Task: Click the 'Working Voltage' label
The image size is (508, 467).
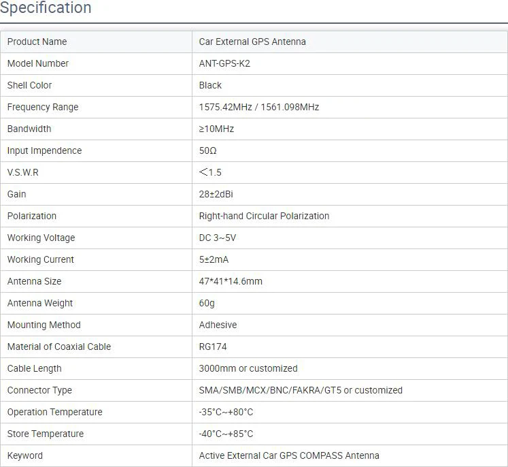Action: (41, 238)
